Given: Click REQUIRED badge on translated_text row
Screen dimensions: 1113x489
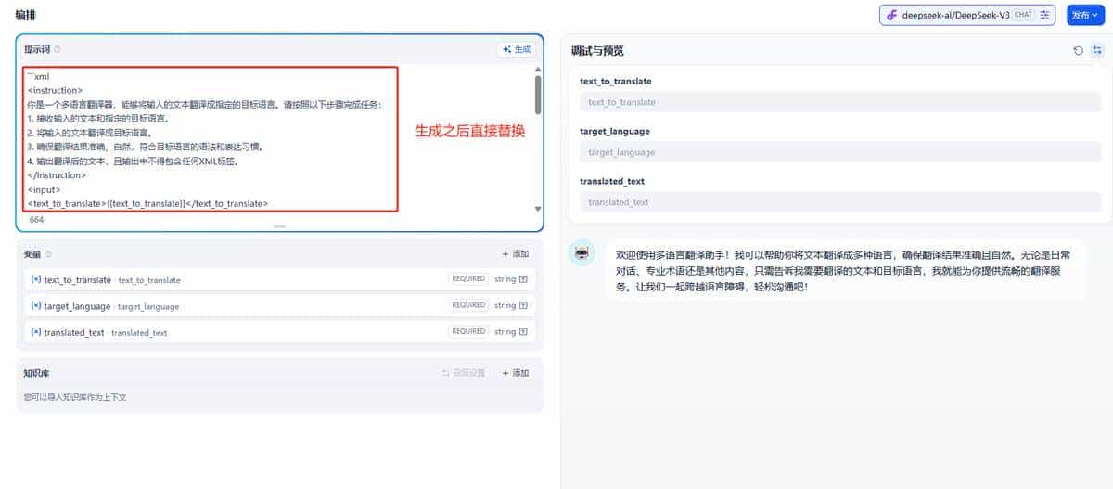Looking at the screenshot, I should pyautogui.click(x=468, y=331).
